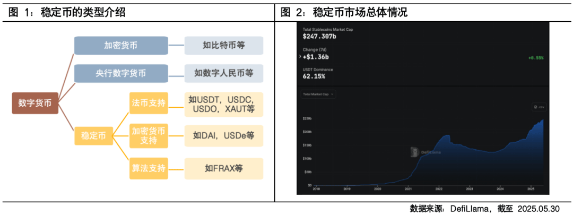Click the 数字货币 root node box
This screenshot has width=573, height=215.
pyautogui.click(x=34, y=103)
